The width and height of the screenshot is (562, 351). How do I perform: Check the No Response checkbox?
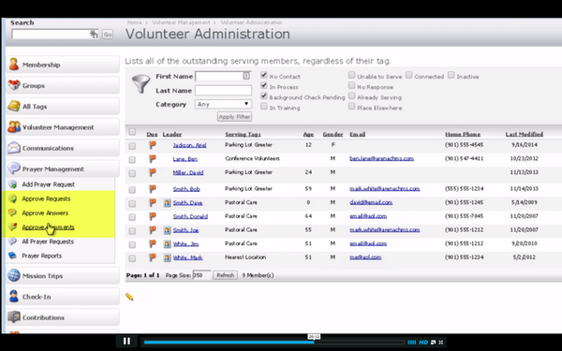click(352, 85)
